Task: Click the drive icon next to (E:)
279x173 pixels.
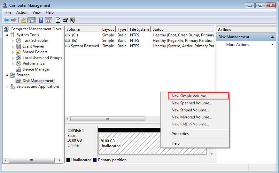Action: [x=68, y=41]
